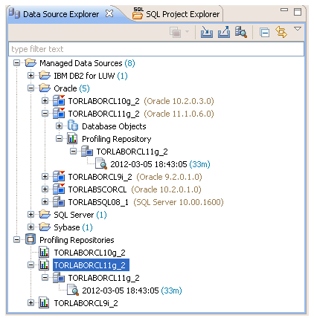
Task: Open the dropdown arrow beside the copy icon
Action: coord(187,32)
